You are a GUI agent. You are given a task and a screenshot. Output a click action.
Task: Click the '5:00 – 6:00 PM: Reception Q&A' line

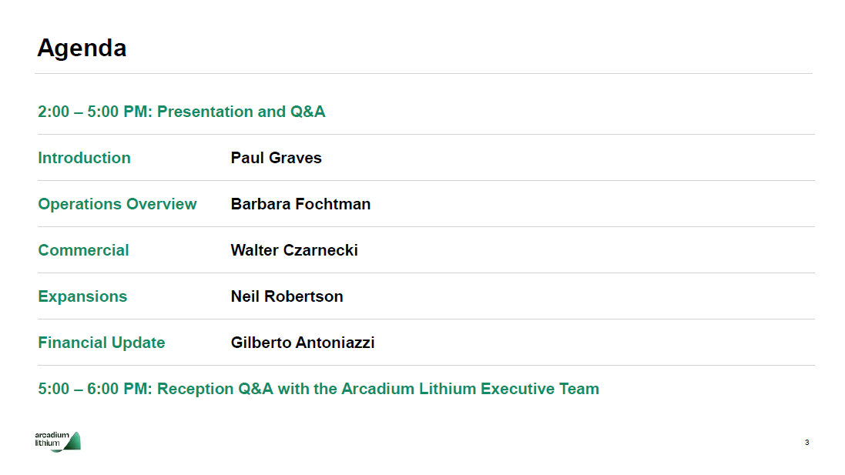318,389
